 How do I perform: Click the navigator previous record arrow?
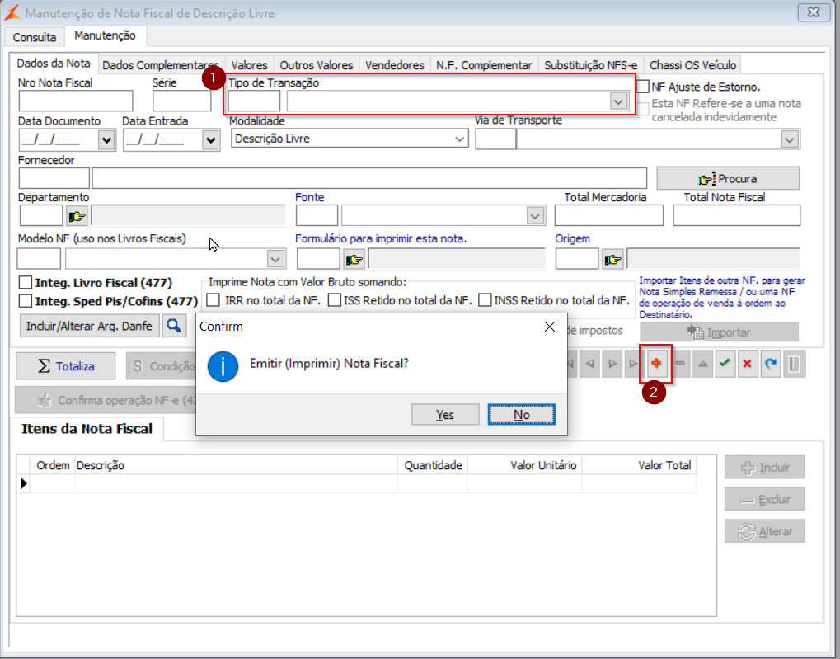(590, 364)
